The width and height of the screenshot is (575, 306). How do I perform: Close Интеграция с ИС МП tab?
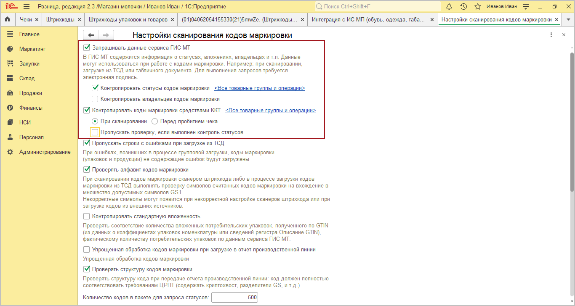click(x=431, y=20)
